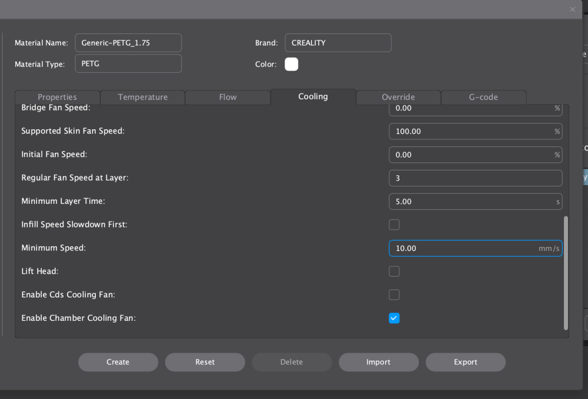Click the Lift Head label
The width and height of the screenshot is (588, 399).
(x=40, y=271)
